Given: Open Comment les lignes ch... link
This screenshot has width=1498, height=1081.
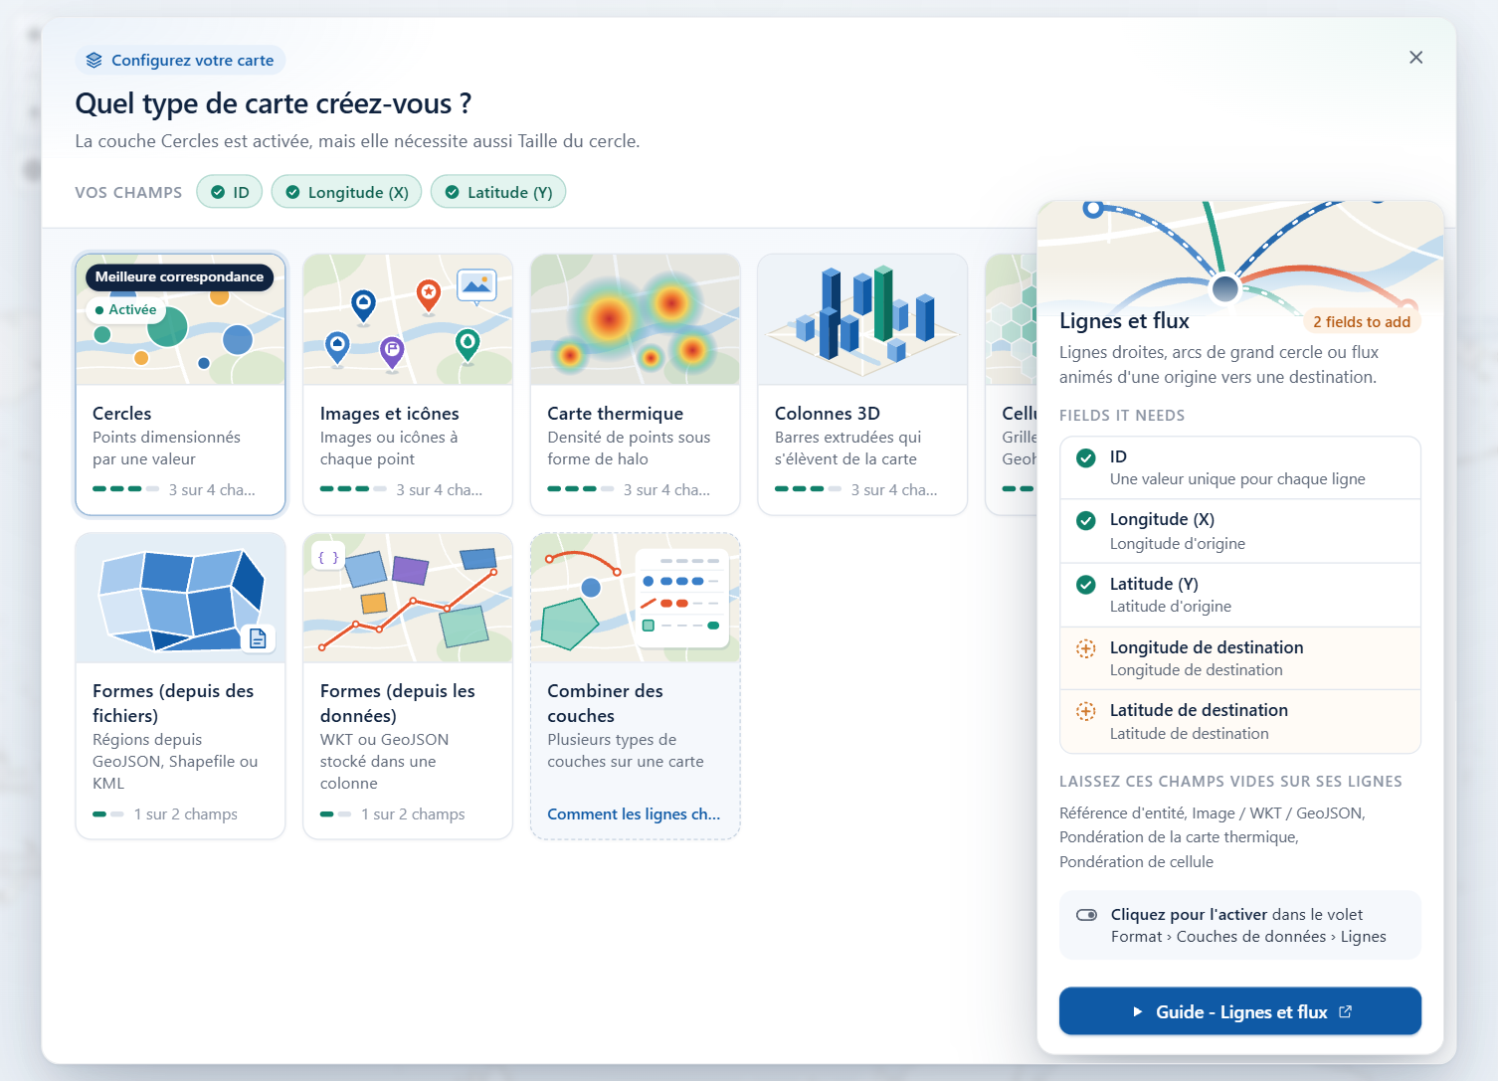Looking at the screenshot, I should pos(634,814).
